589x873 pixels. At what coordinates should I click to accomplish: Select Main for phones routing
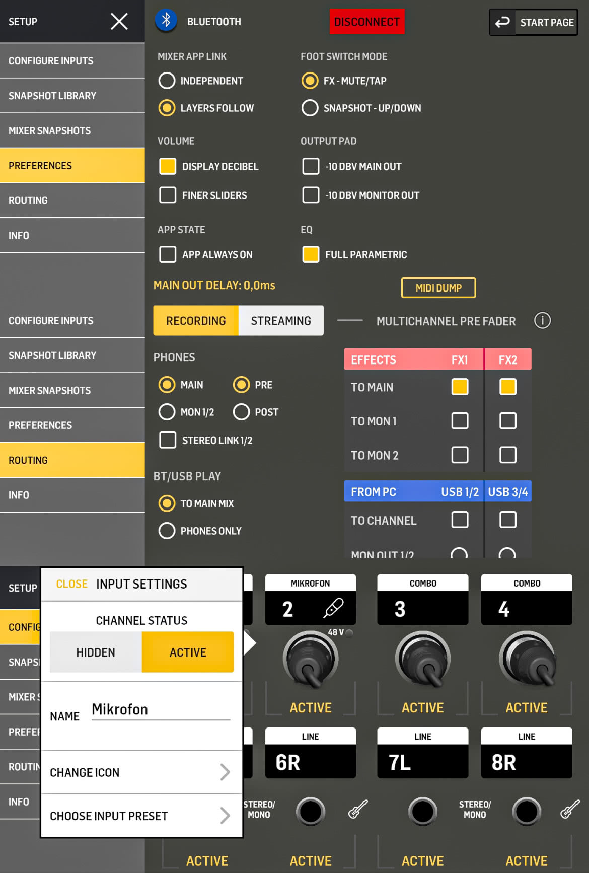pos(167,385)
